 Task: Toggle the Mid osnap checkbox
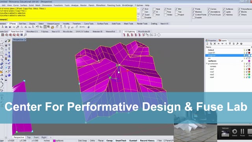[176, 9]
